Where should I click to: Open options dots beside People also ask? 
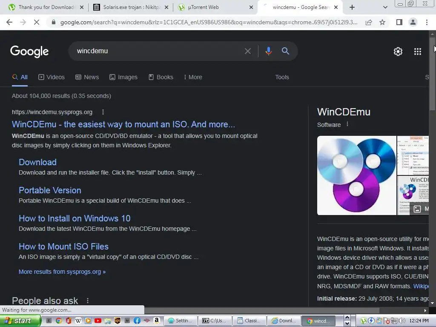pos(88,301)
